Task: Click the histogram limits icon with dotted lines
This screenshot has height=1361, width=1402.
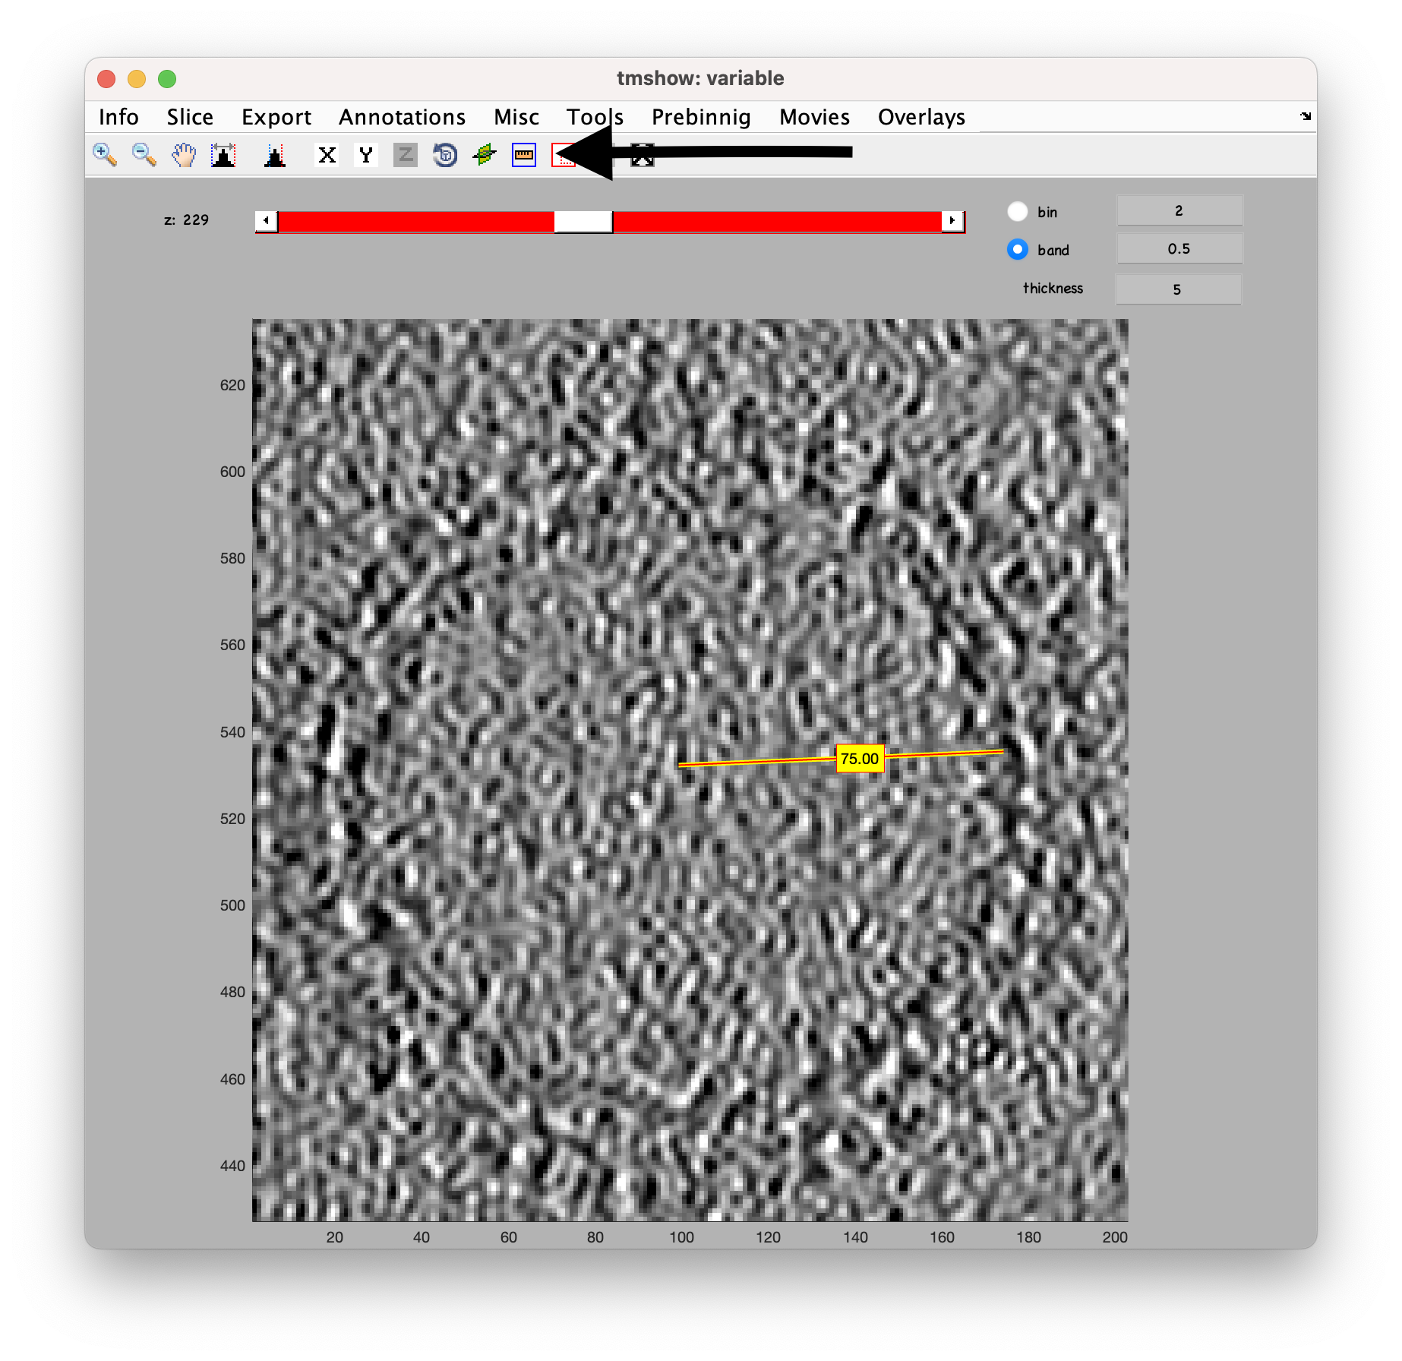Action: (x=275, y=155)
